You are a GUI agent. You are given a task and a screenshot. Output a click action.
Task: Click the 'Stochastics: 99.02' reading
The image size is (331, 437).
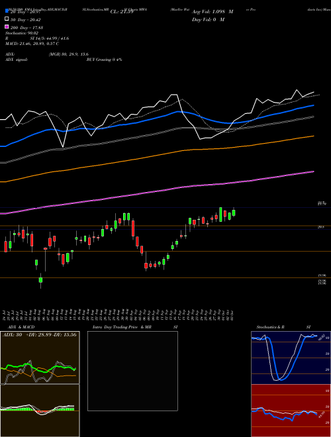[x=22, y=33]
